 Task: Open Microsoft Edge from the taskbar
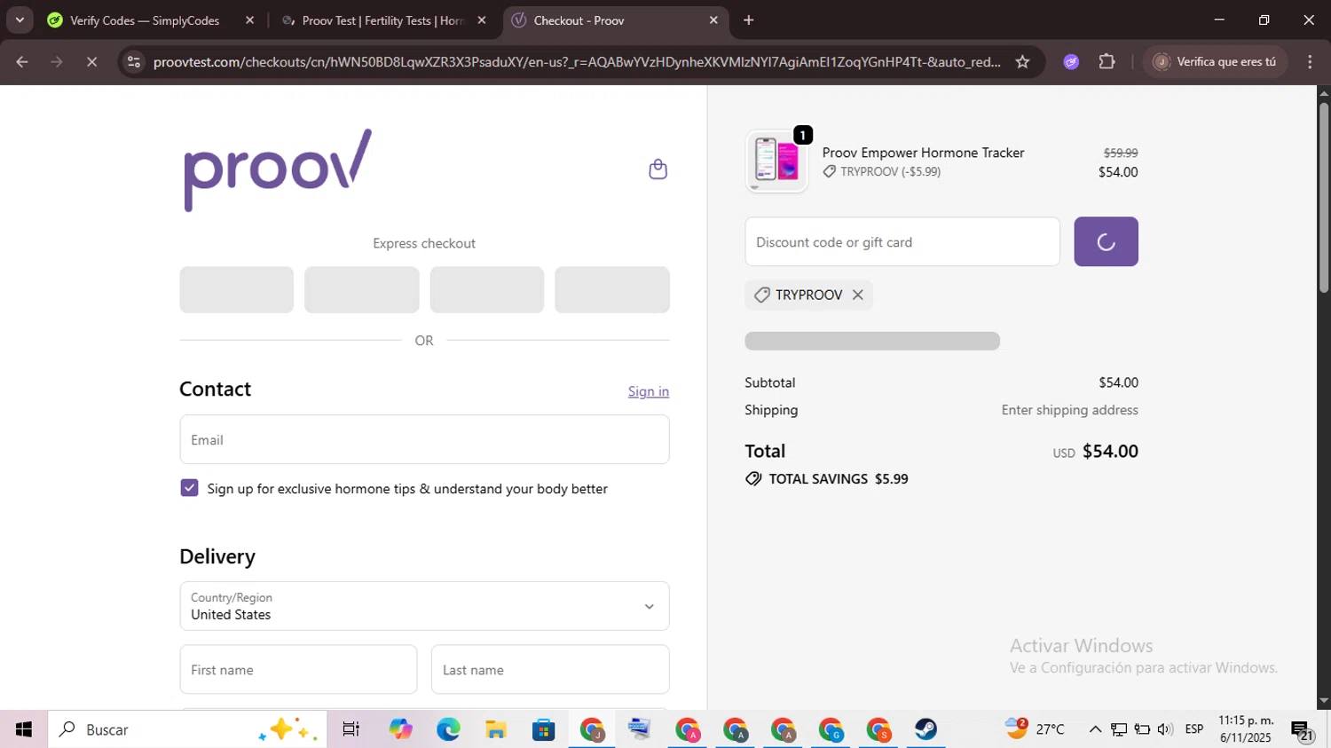pyautogui.click(x=448, y=729)
